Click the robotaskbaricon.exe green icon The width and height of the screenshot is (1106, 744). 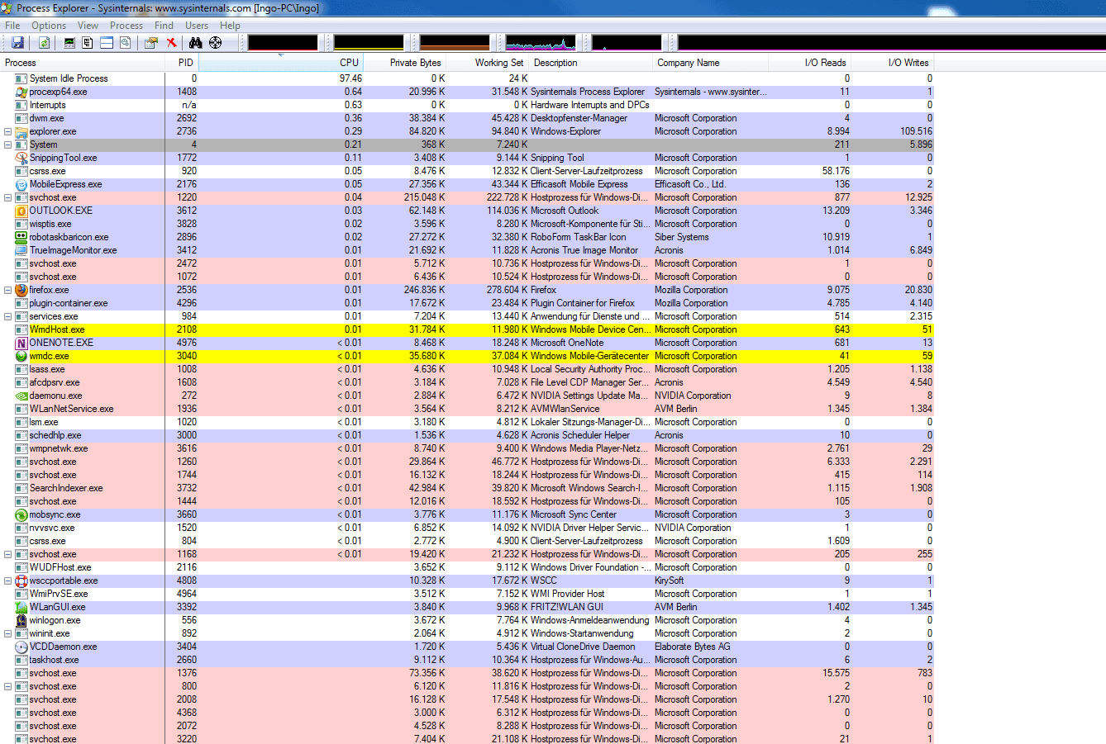click(21, 237)
